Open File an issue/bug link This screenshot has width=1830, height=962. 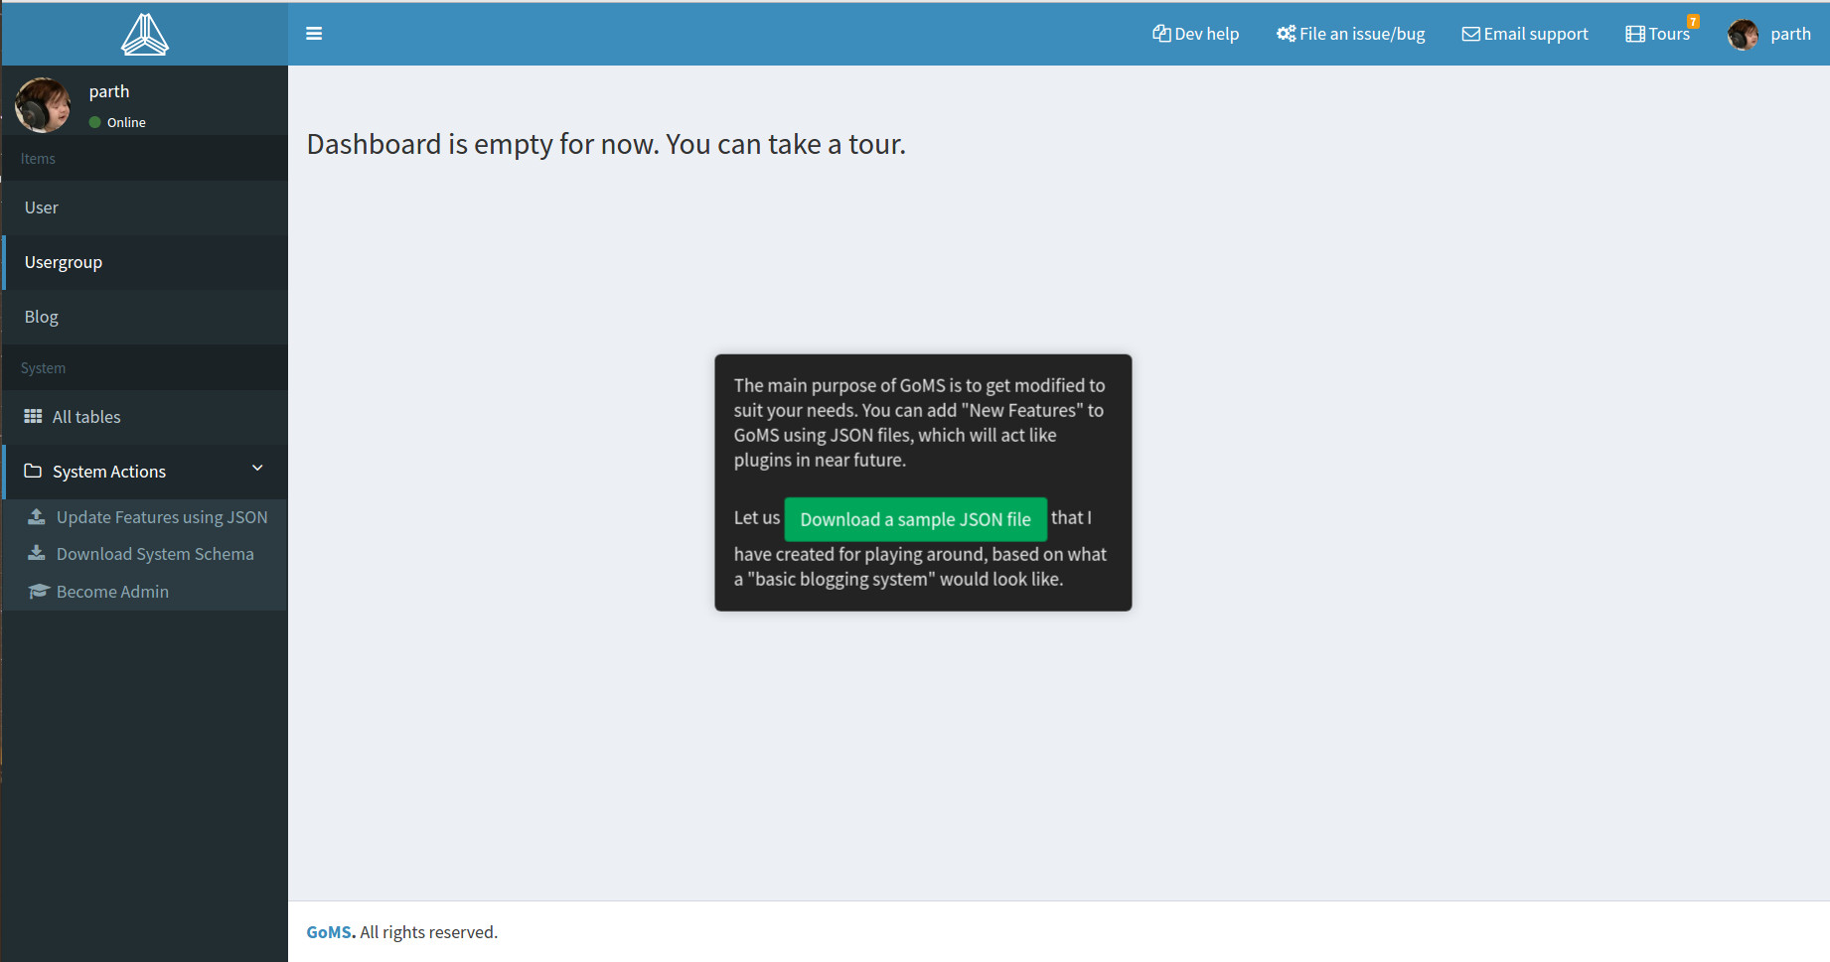(1350, 34)
